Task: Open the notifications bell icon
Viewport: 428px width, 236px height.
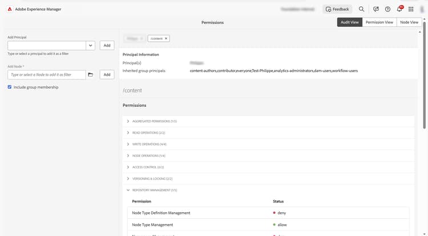Action: (x=399, y=9)
